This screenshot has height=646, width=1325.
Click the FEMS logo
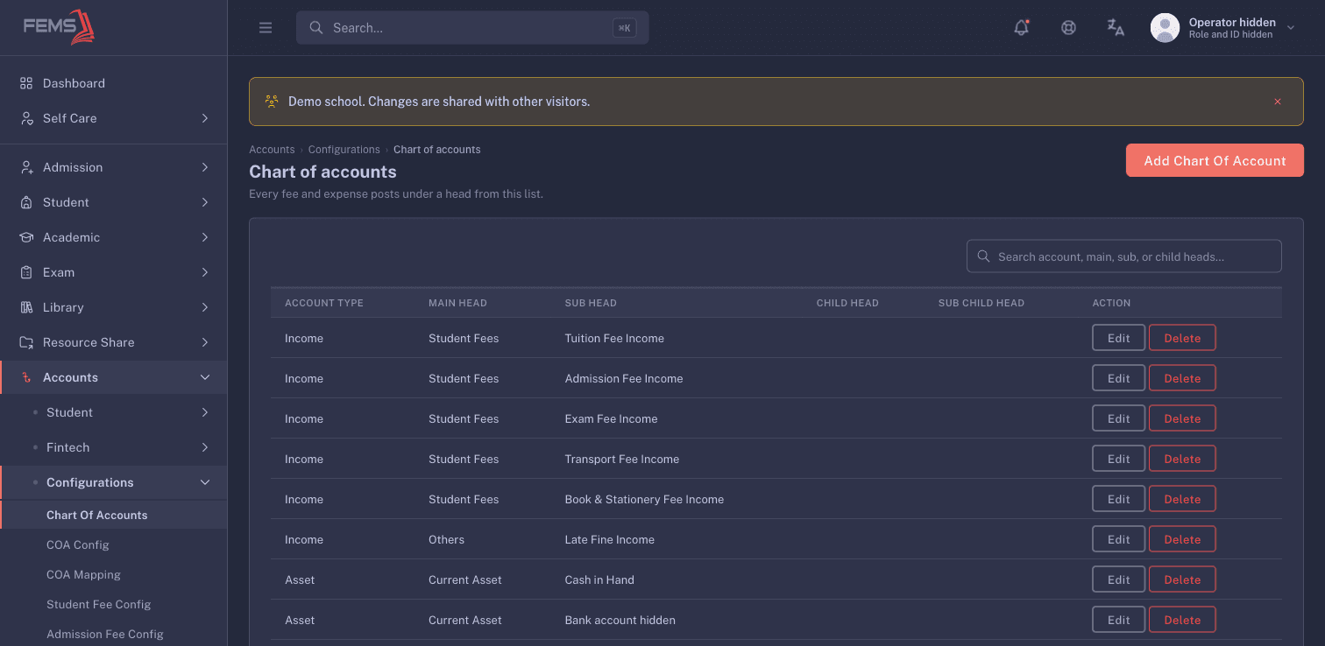click(x=59, y=27)
